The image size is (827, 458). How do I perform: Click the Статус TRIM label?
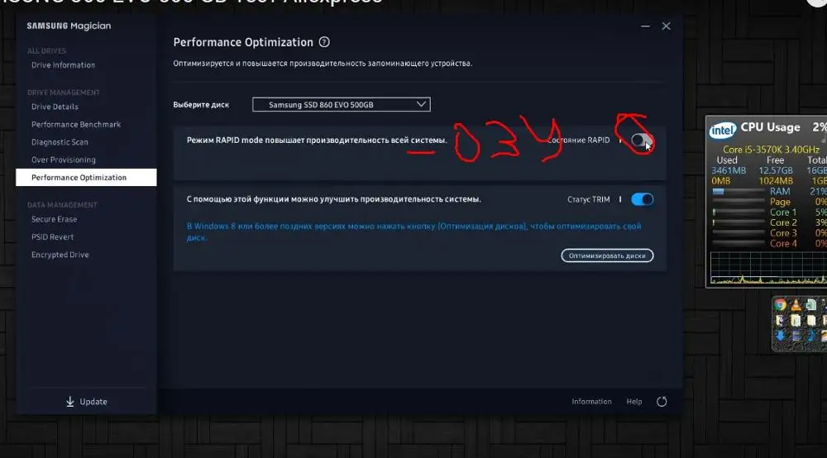(x=589, y=199)
